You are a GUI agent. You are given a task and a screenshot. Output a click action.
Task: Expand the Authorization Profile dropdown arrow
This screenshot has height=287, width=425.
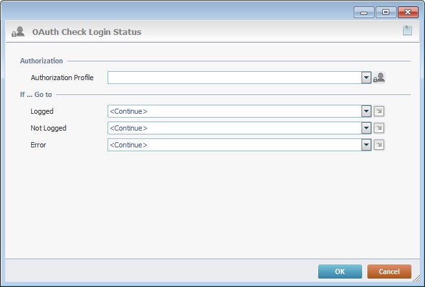tap(366, 78)
